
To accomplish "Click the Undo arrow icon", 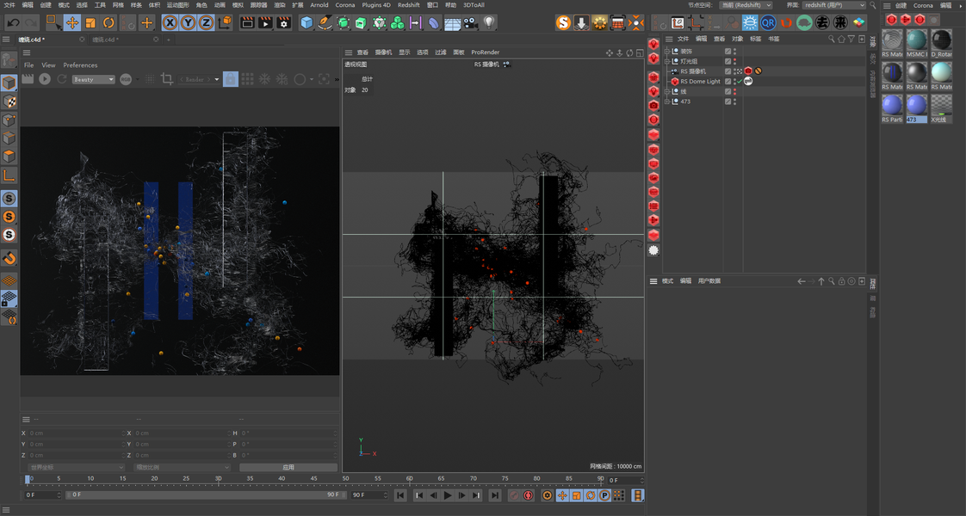I will [13, 23].
